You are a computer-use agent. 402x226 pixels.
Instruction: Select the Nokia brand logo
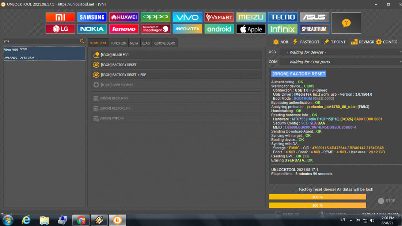92,29
